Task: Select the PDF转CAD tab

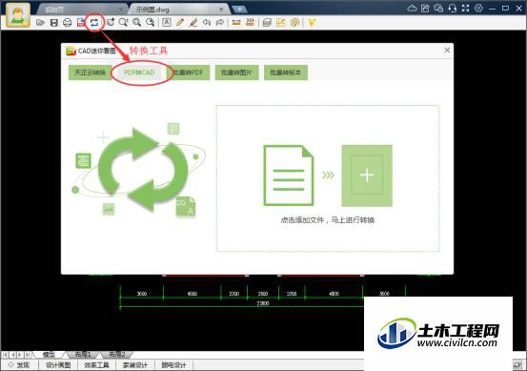Action: coord(139,72)
